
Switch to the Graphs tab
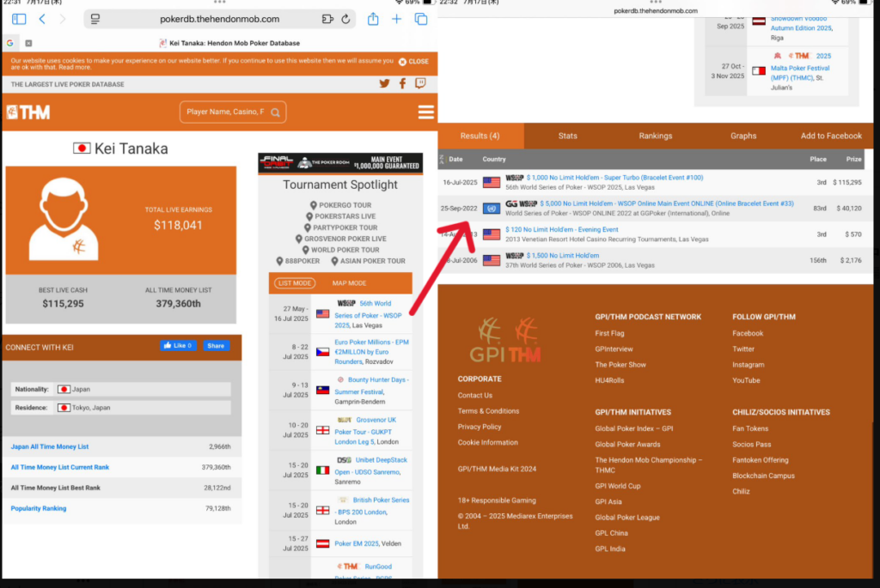(743, 136)
